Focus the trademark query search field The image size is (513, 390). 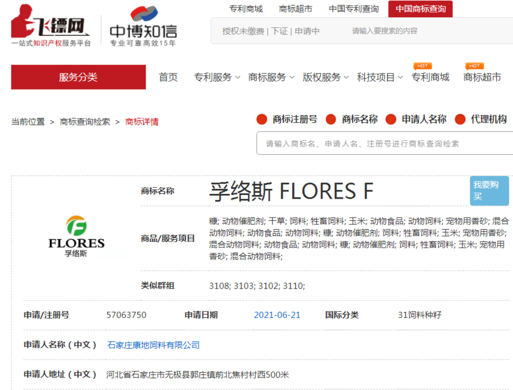(x=385, y=143)
